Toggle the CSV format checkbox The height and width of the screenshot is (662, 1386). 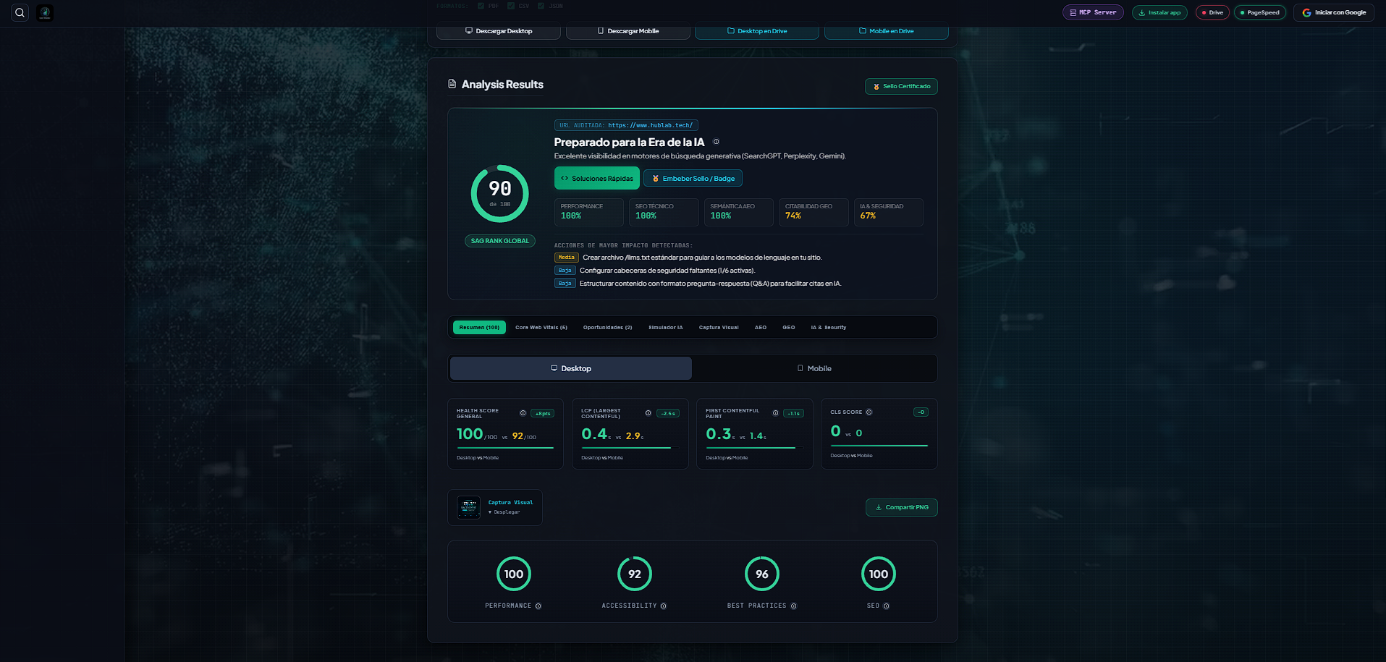[511, 6]
